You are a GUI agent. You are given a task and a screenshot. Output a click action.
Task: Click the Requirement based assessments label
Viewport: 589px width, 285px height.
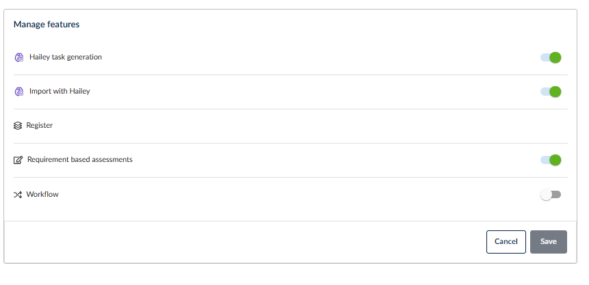click(80, 159)
